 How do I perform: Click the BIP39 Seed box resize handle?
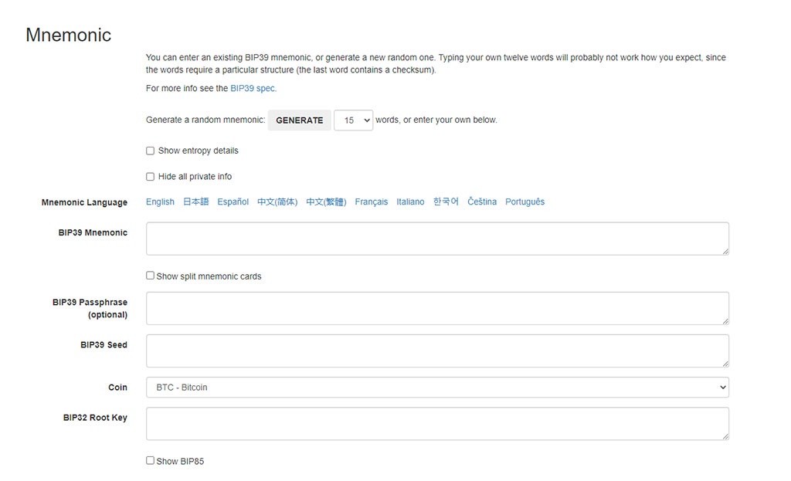point(725,364)
